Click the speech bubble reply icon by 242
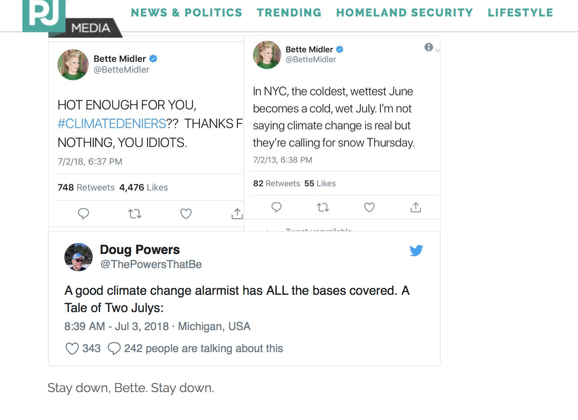This screenshot has width=578, height=420. 114,349
